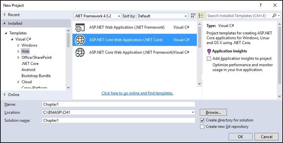The image size is (283, 143).
Task: Click the ASP.NET Web Application template icon
Action: 80,28
